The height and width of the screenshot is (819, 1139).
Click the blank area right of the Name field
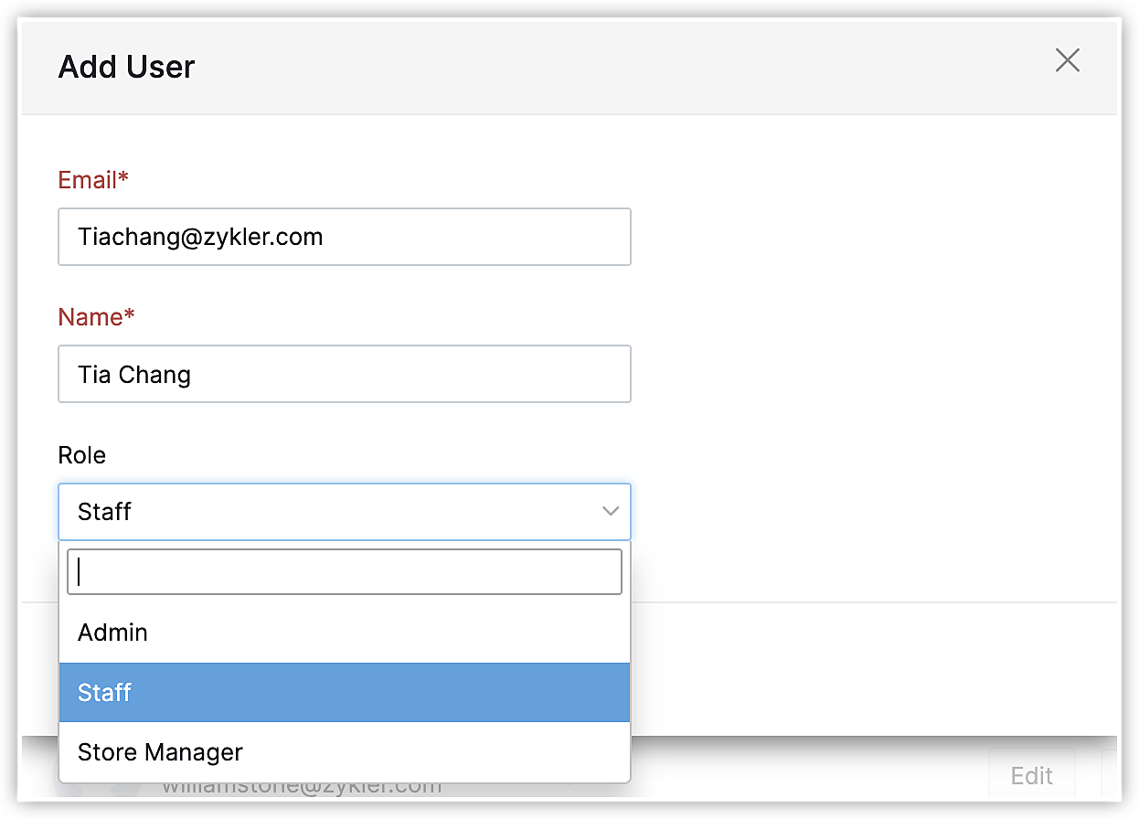(x=868, y=375)
